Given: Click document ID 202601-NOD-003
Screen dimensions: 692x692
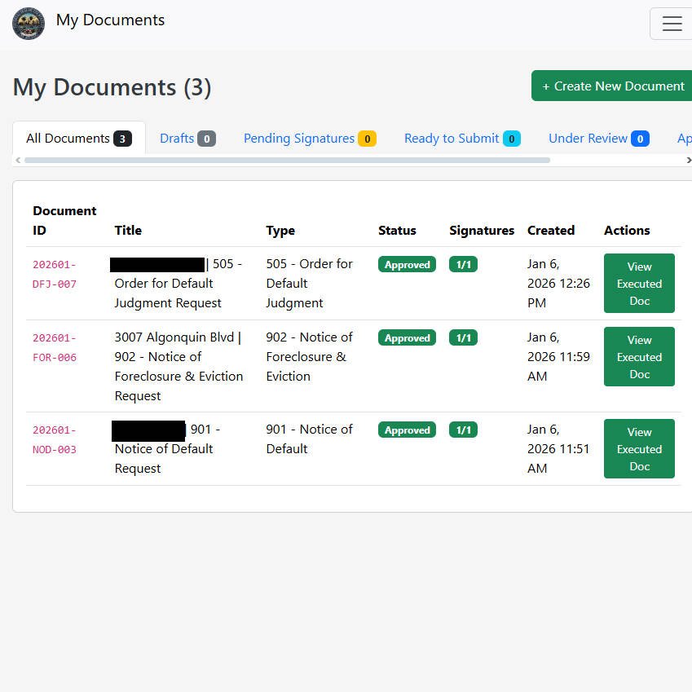Looking at the screenshot, I should tap(54, 439).
